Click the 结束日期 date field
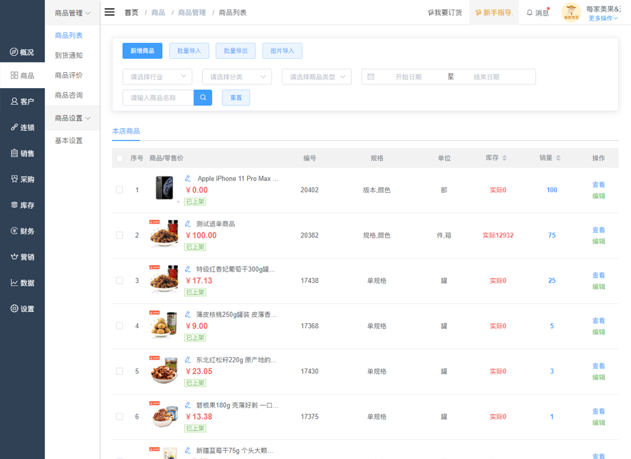 [486, 76]
